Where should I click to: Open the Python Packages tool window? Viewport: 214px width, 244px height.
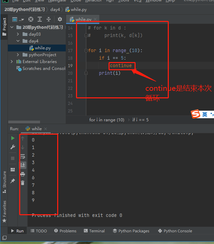131,231
